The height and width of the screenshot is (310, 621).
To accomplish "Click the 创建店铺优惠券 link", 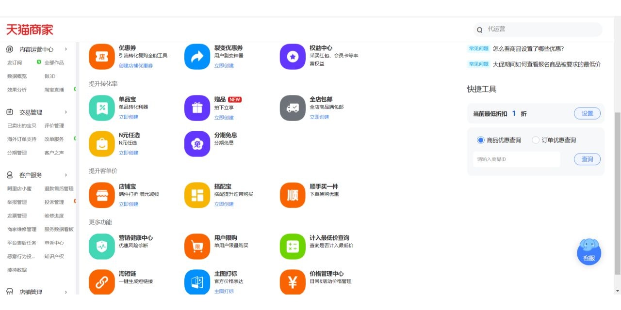I will point(136,65).
